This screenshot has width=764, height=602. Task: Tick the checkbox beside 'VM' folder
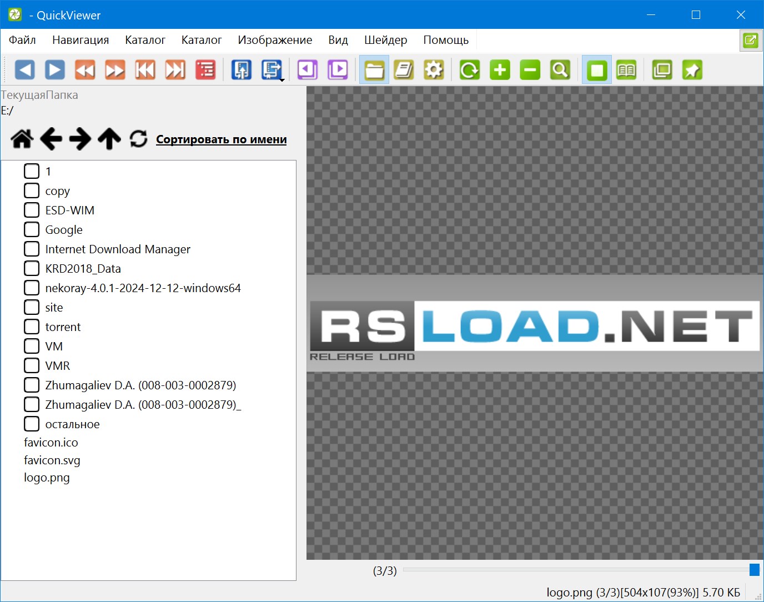tap(32, 346)
